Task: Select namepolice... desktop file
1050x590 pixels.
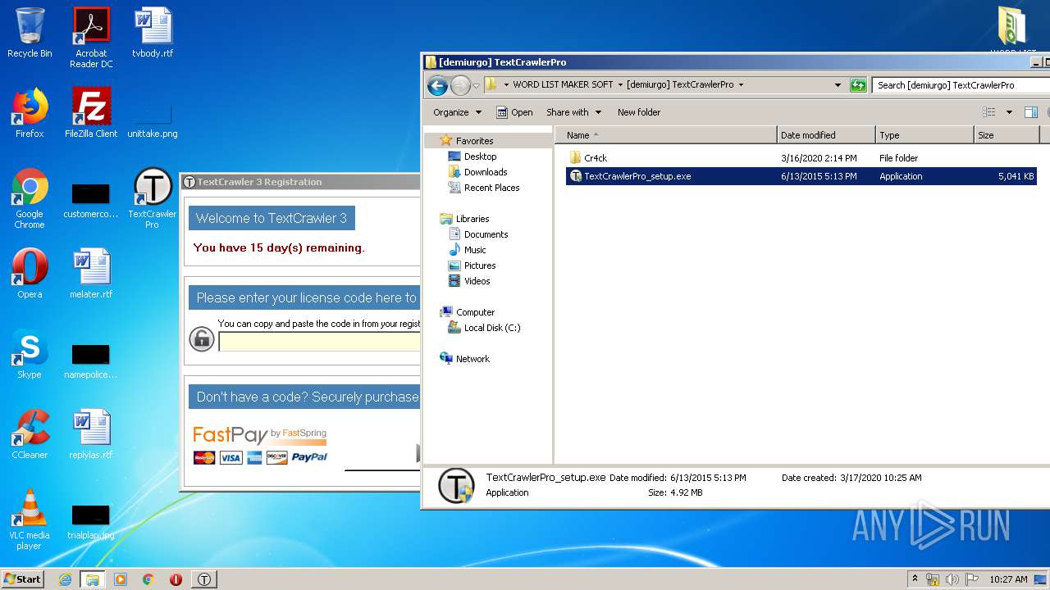Action: [x=91, y=362]
